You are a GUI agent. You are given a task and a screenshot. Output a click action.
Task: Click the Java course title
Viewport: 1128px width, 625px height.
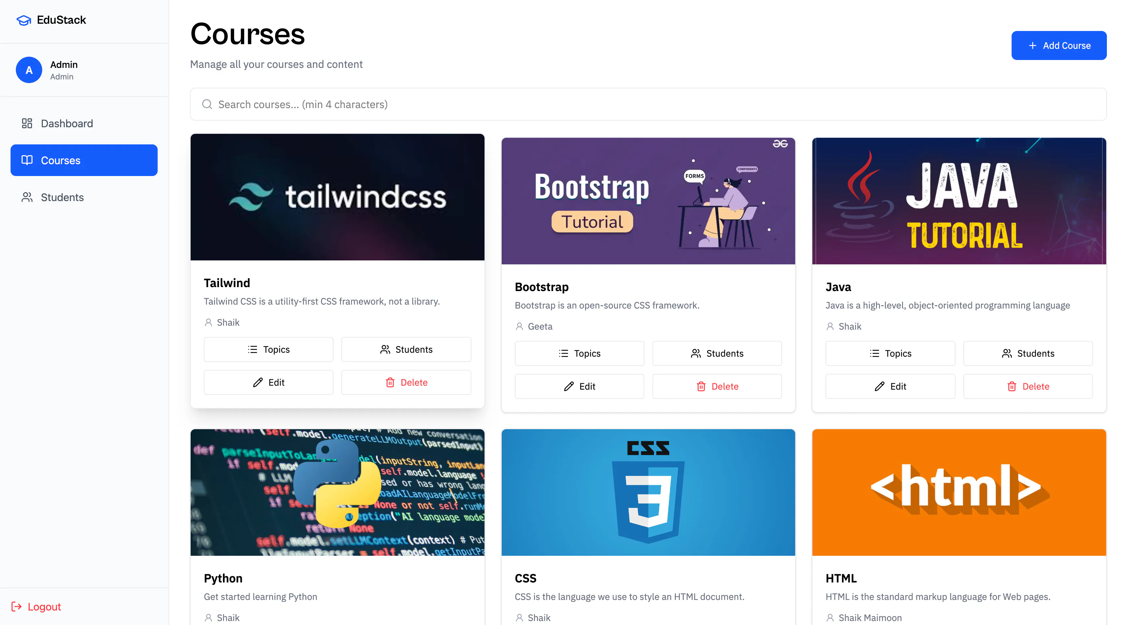[838, 287]
